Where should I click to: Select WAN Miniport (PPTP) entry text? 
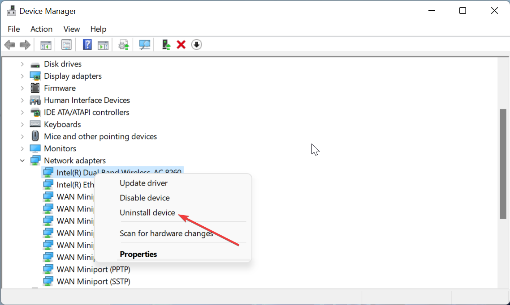click(93, 269)
